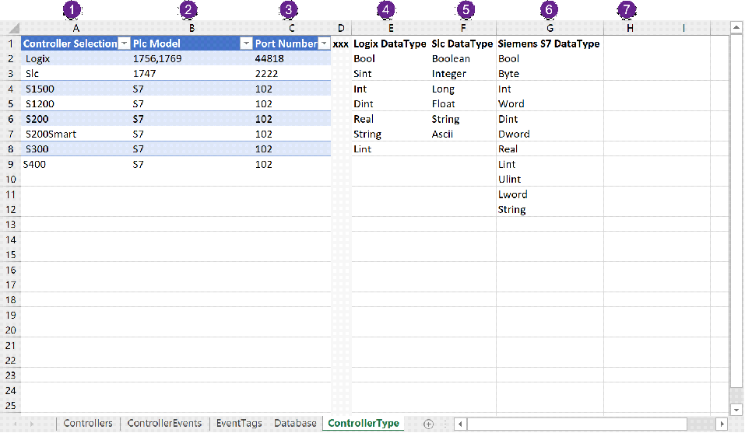Click the Dword cell

[550, 134]
